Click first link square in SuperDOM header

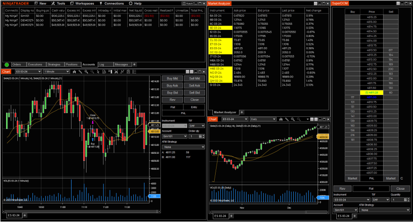click(x=398, y=3)
